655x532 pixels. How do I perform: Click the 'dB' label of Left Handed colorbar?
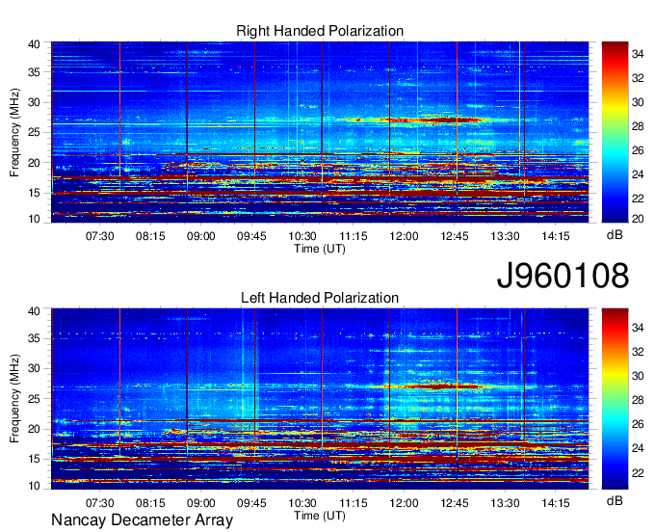(x=615, y=500)
